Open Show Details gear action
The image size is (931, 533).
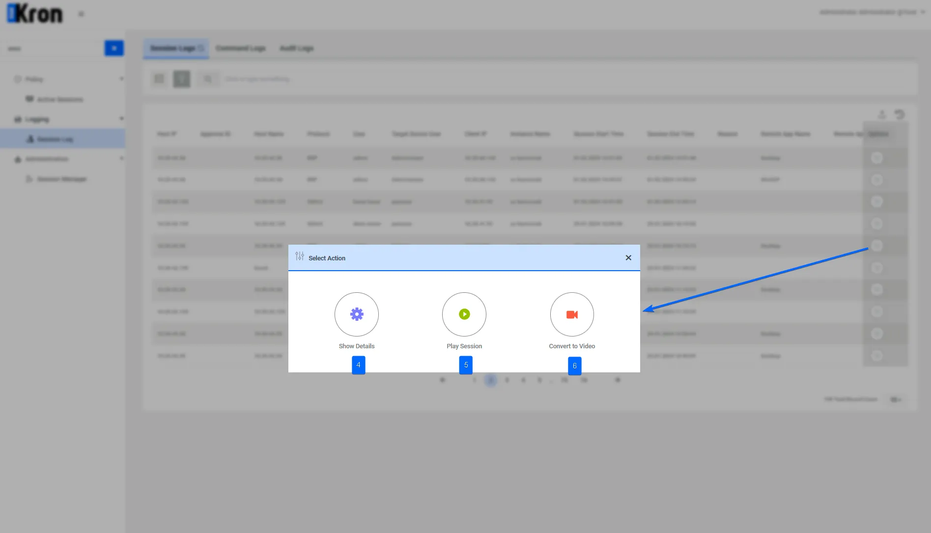click(x=357, y=314)
